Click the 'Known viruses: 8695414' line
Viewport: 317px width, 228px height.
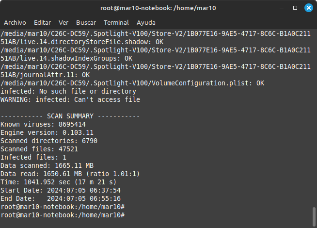(x=43, y=124)
